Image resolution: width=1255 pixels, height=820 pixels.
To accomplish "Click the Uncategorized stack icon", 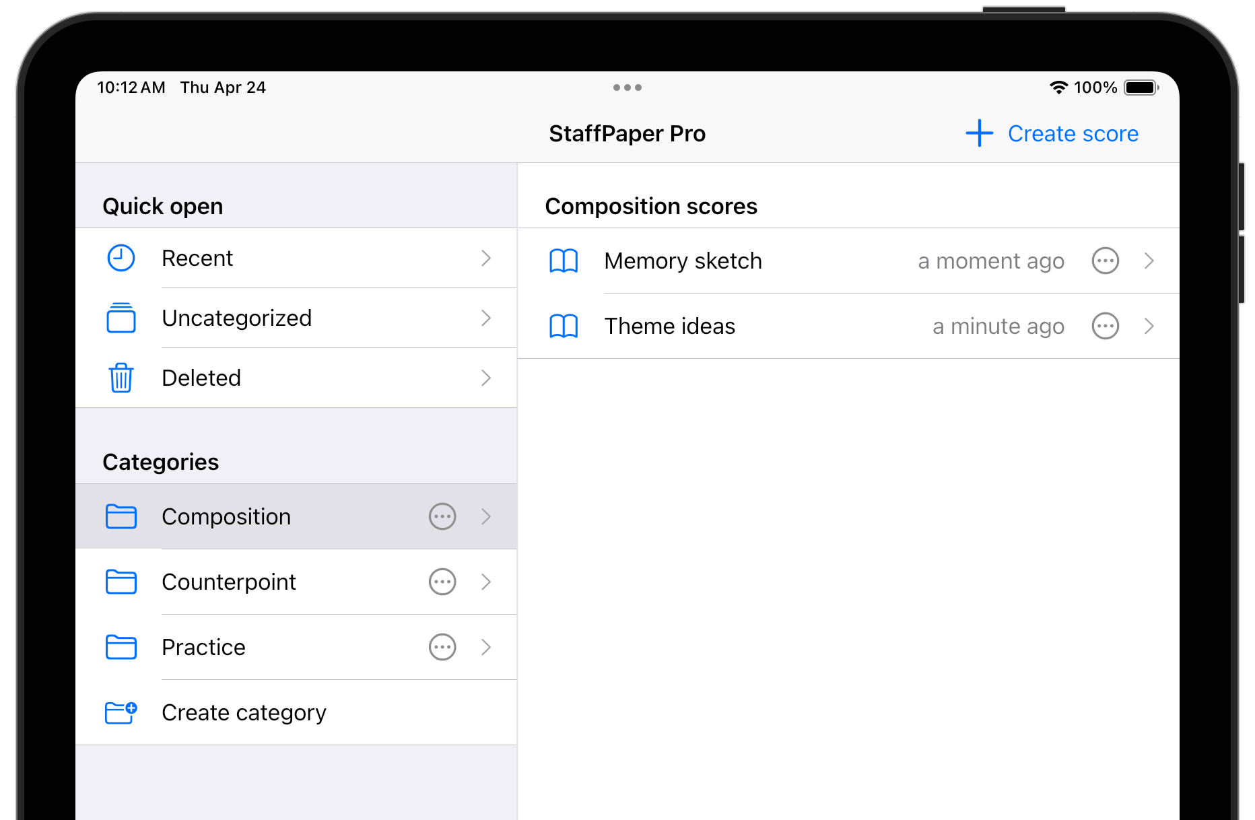I will click(x=121, y=318).
